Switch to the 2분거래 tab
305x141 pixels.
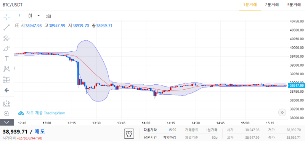point(272,5)
